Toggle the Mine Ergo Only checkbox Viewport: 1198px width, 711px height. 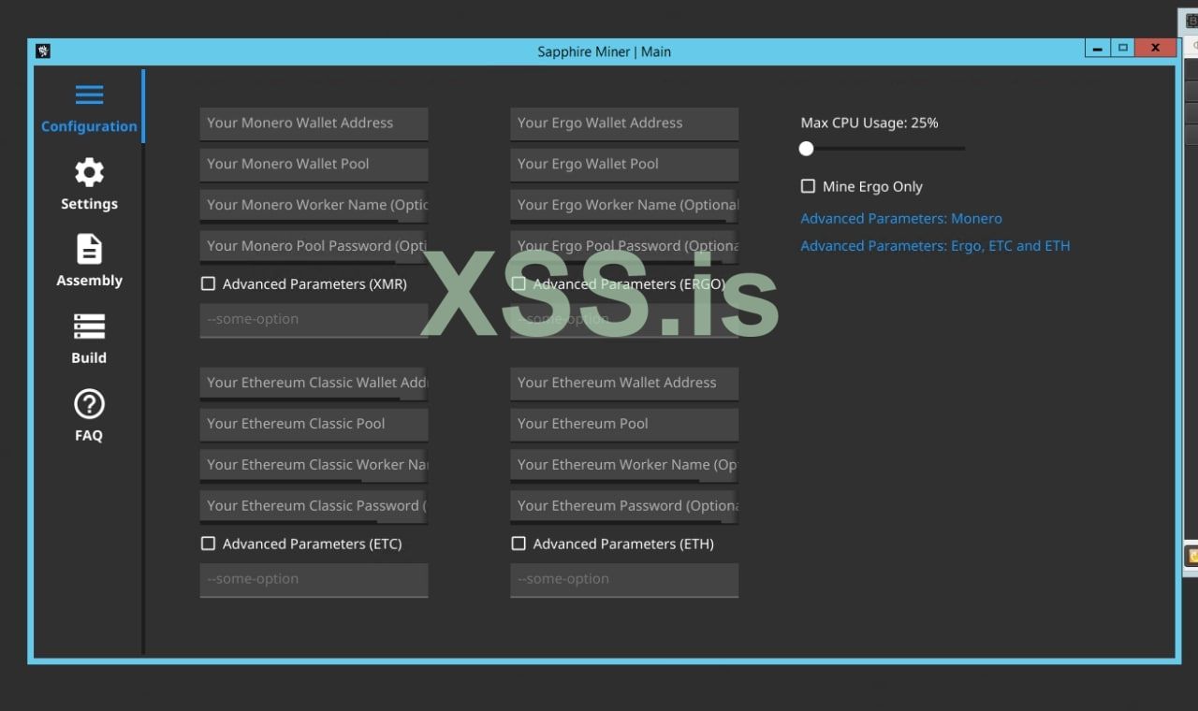[808, 186]
